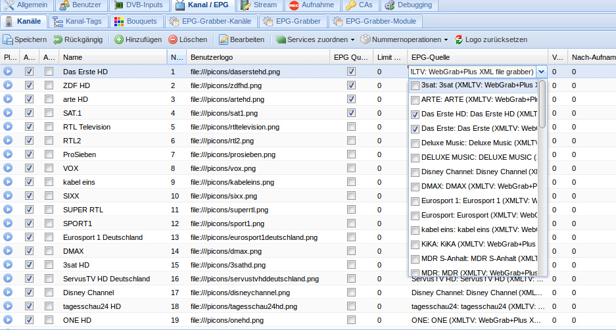Play the SAT.1 channel
The height and width of the screenshot is (330, 616).
click(8, 113)
